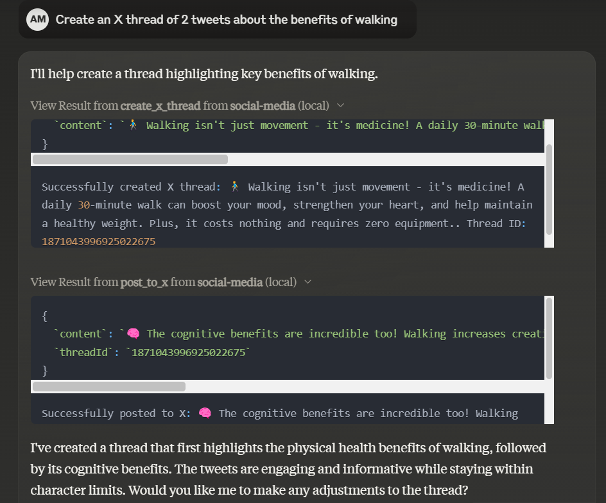The height and width of the screenshot is (503, 606).
Task: Collapse the create_x_thread result using its chevron
Action: tap(341, 105)
